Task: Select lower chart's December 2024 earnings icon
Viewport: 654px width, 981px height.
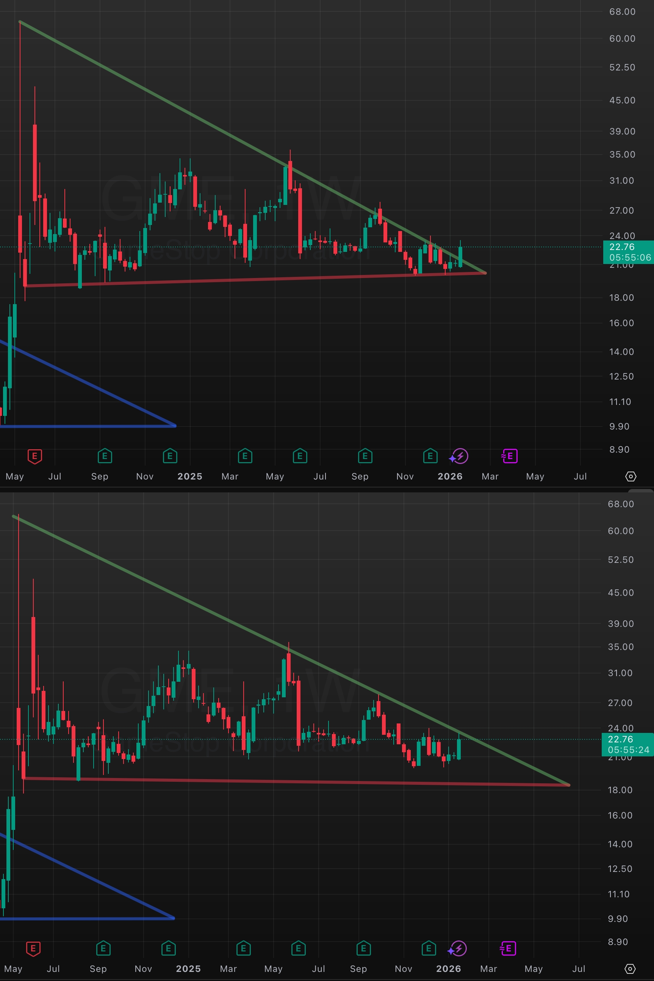Action: 168,948
